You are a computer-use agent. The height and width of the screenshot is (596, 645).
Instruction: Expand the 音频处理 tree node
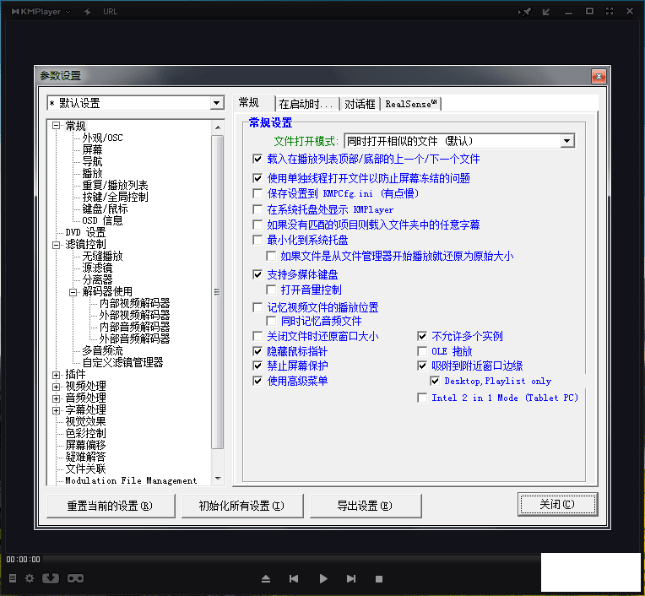pyautogui.click(x=56, y=398)
